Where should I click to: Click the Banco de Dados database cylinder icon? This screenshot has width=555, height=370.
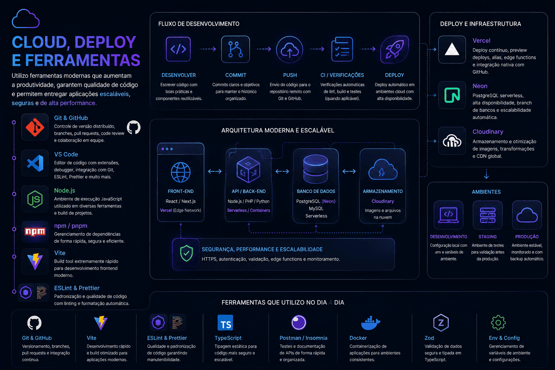click(x=316, y=169)
